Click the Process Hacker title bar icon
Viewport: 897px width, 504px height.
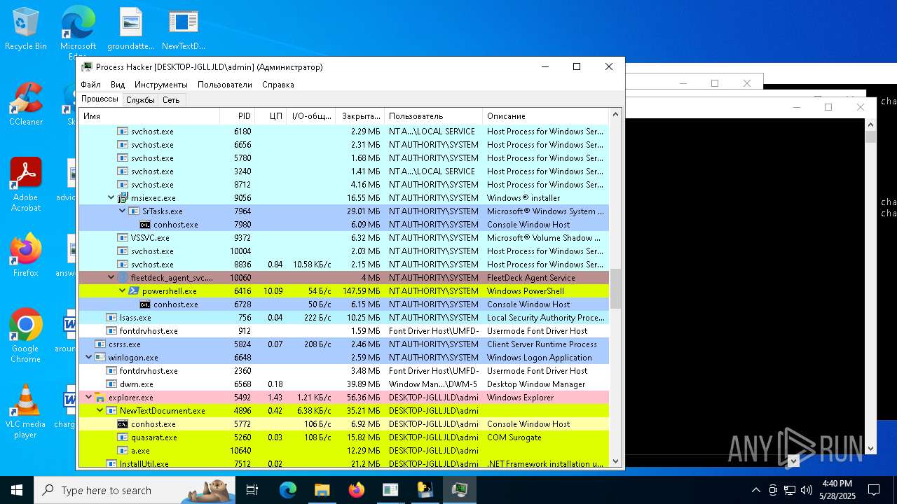point(87,67)
